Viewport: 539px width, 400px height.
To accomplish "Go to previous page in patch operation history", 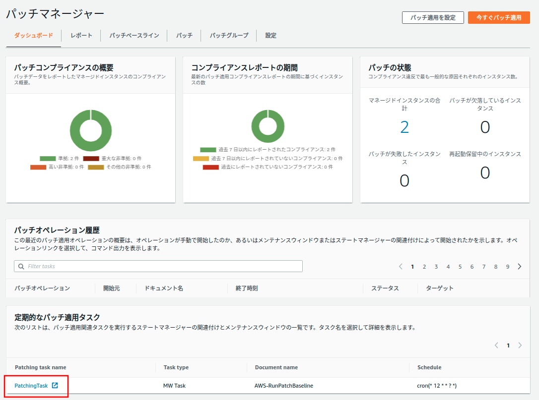I will click(401, 266).
